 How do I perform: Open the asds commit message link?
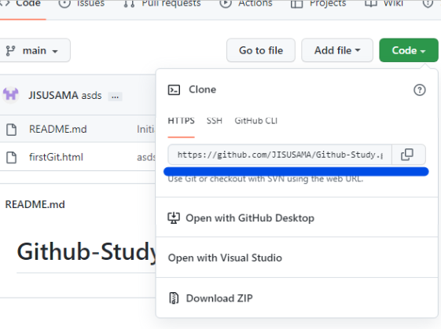(91, 96)
